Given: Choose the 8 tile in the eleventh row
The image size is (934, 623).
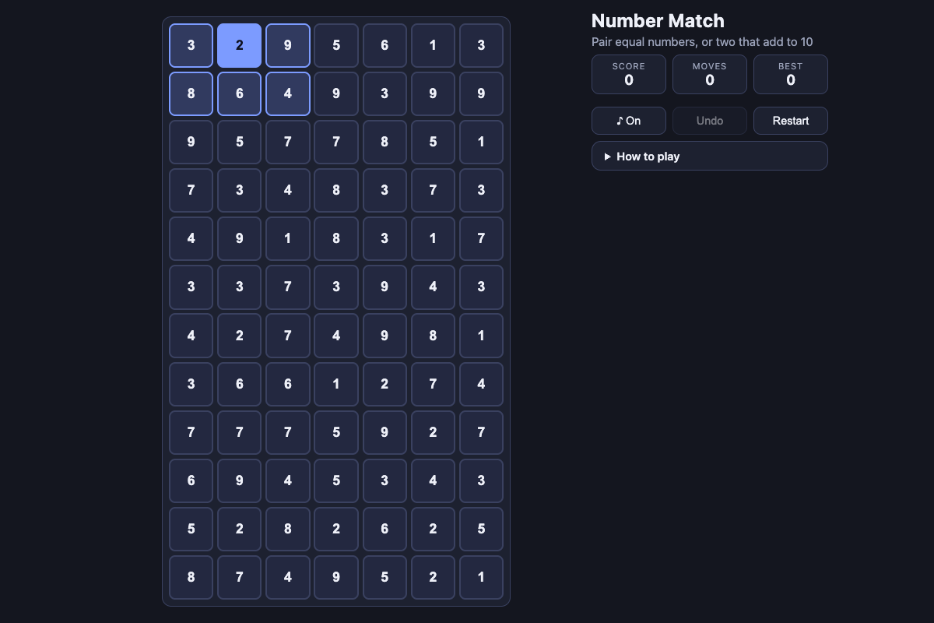Looking at the screenshot, I should tap(288, 529).
